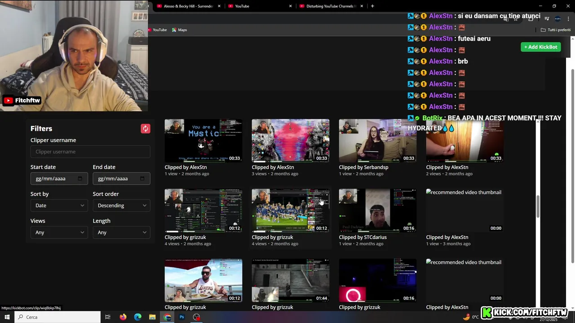Screen dimensions: 575x323
Task: Open the dark desktop 00:12 clip thumbnail
Action: (x=203, y=210)
